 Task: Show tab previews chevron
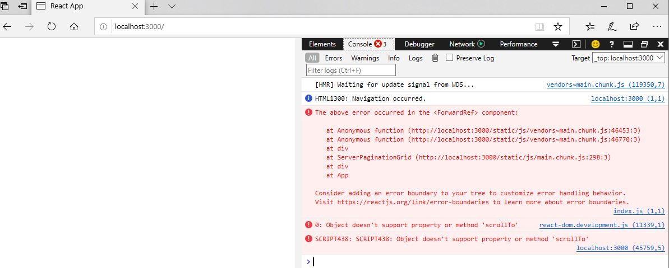172,6
